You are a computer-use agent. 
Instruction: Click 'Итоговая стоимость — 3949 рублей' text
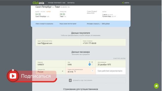pyautogui.click(x=98, y=24)
